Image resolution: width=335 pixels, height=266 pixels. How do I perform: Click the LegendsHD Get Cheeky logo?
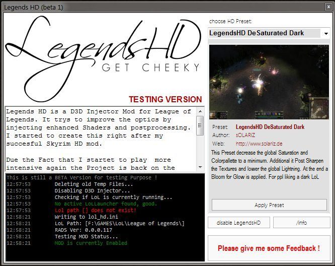[x=103, y=58]
